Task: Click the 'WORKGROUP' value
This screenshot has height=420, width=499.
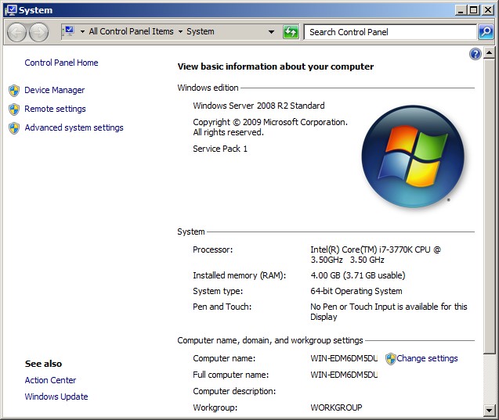Action: click(336, 407)
